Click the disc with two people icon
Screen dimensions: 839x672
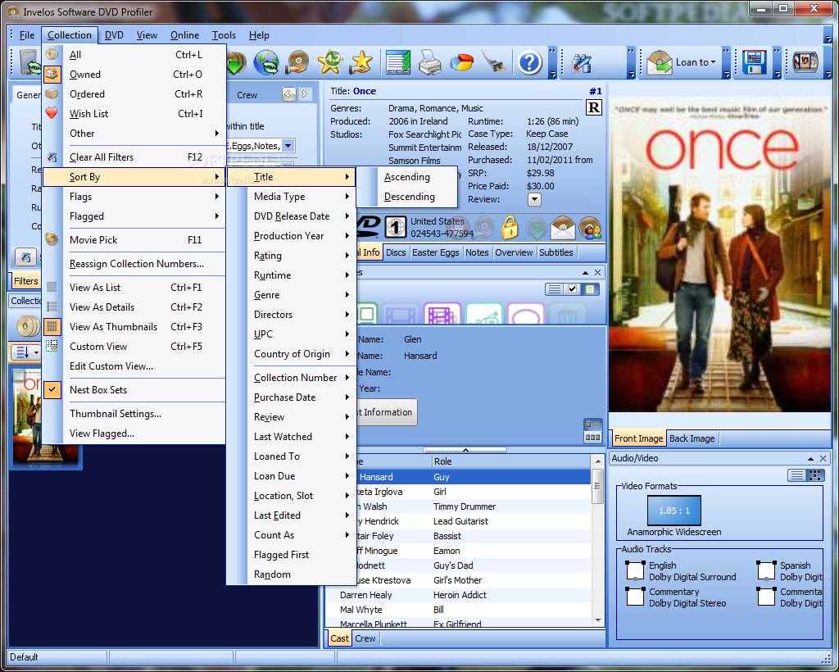(x=590, y=228)
